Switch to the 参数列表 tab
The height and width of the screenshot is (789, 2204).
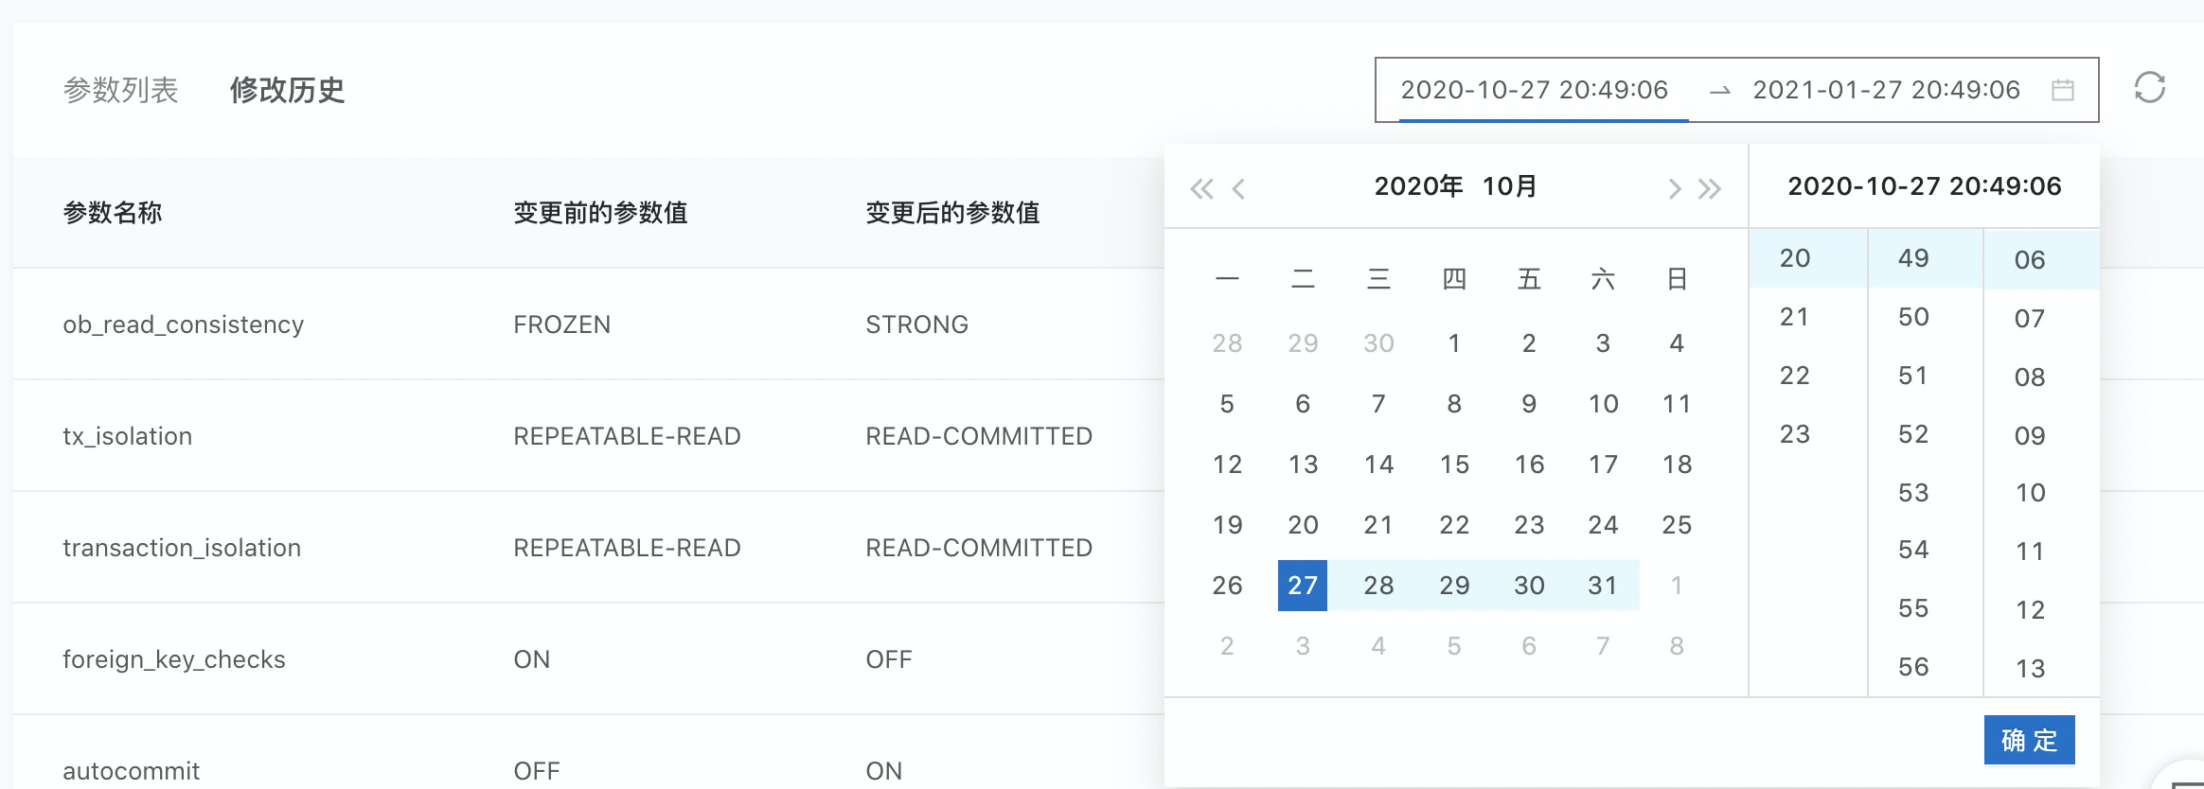coord(121,90)
